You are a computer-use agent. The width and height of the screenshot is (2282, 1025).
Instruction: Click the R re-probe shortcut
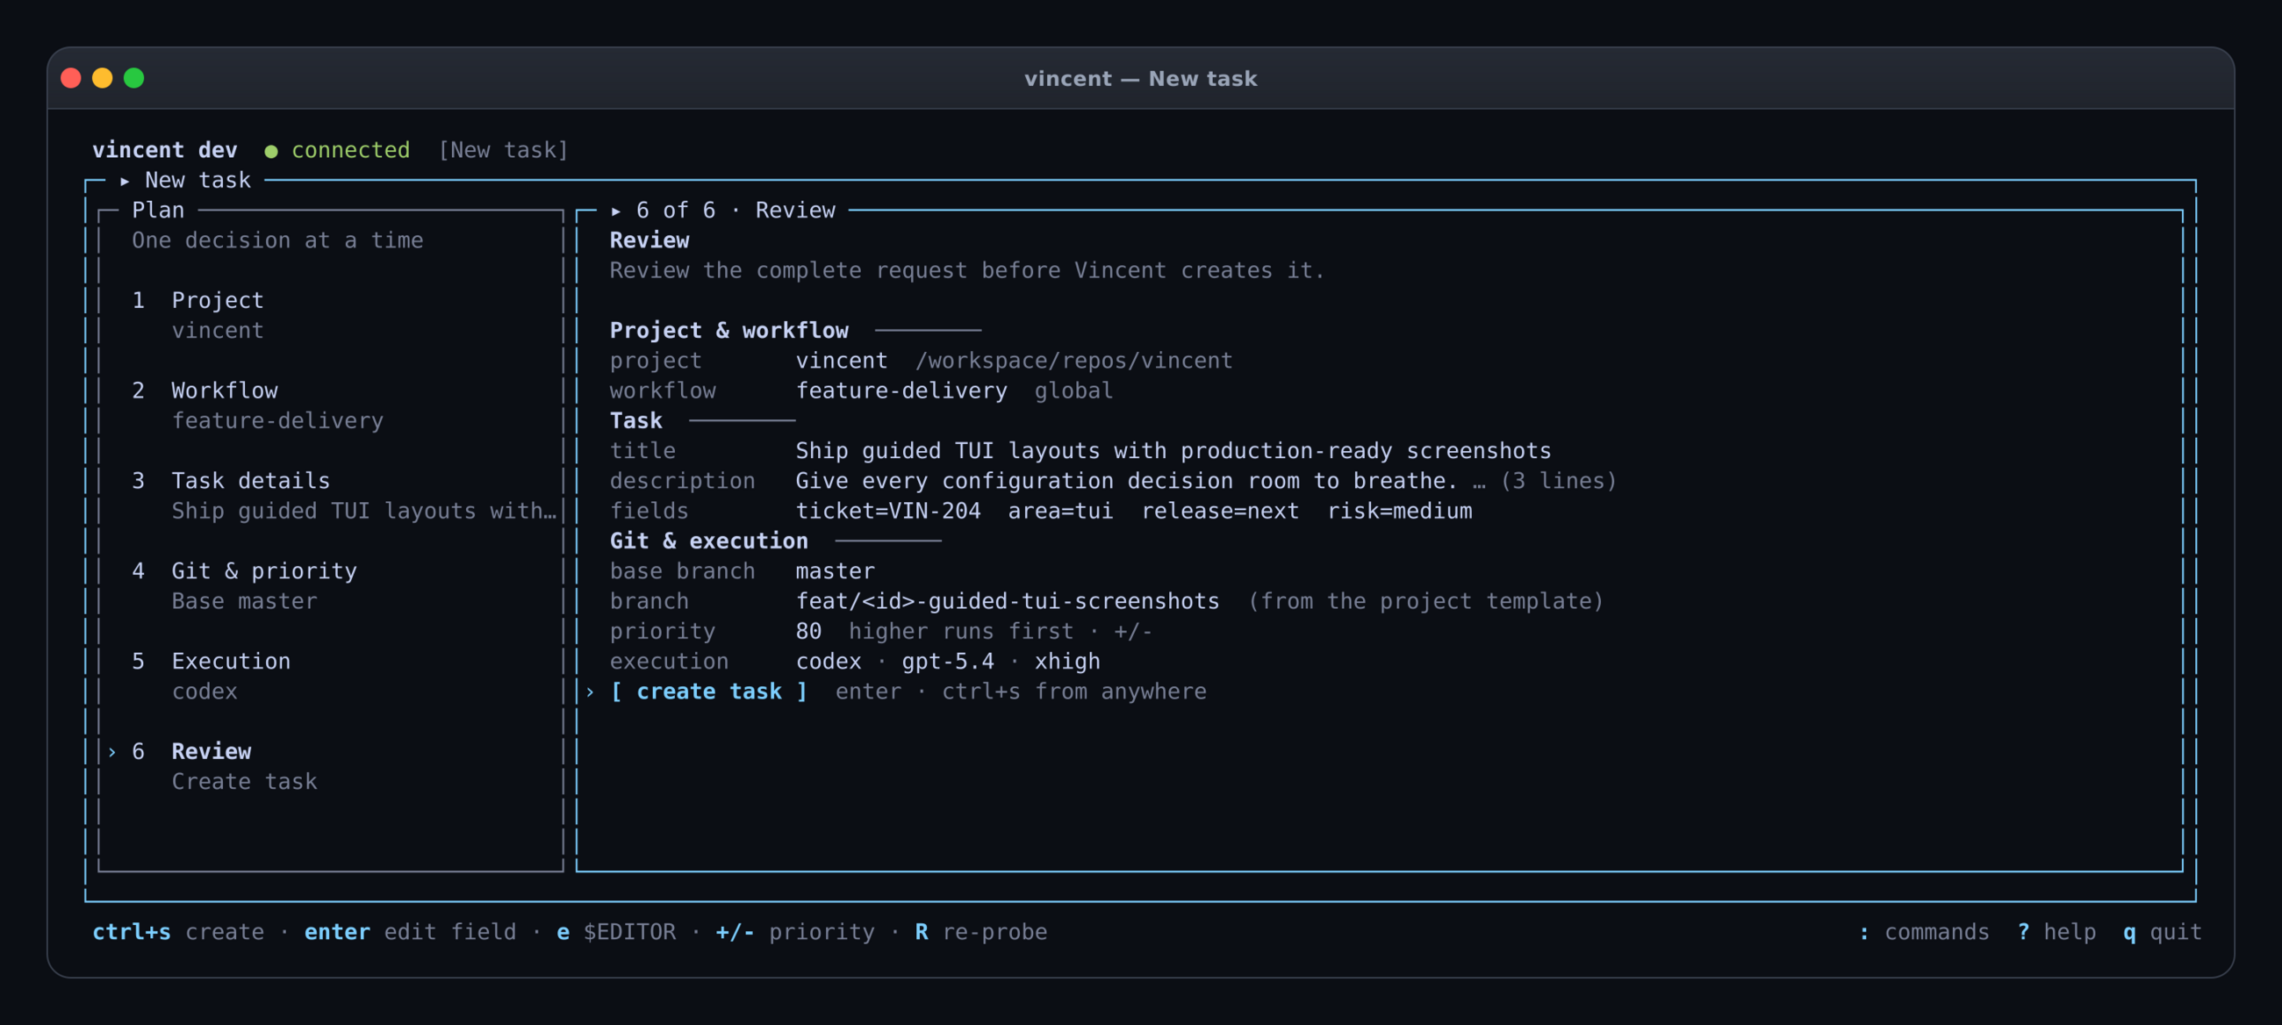tap(980, 932)
